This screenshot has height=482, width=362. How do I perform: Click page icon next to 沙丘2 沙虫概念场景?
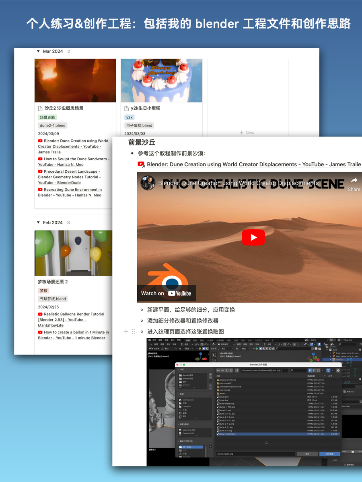(x=40, y=108)
